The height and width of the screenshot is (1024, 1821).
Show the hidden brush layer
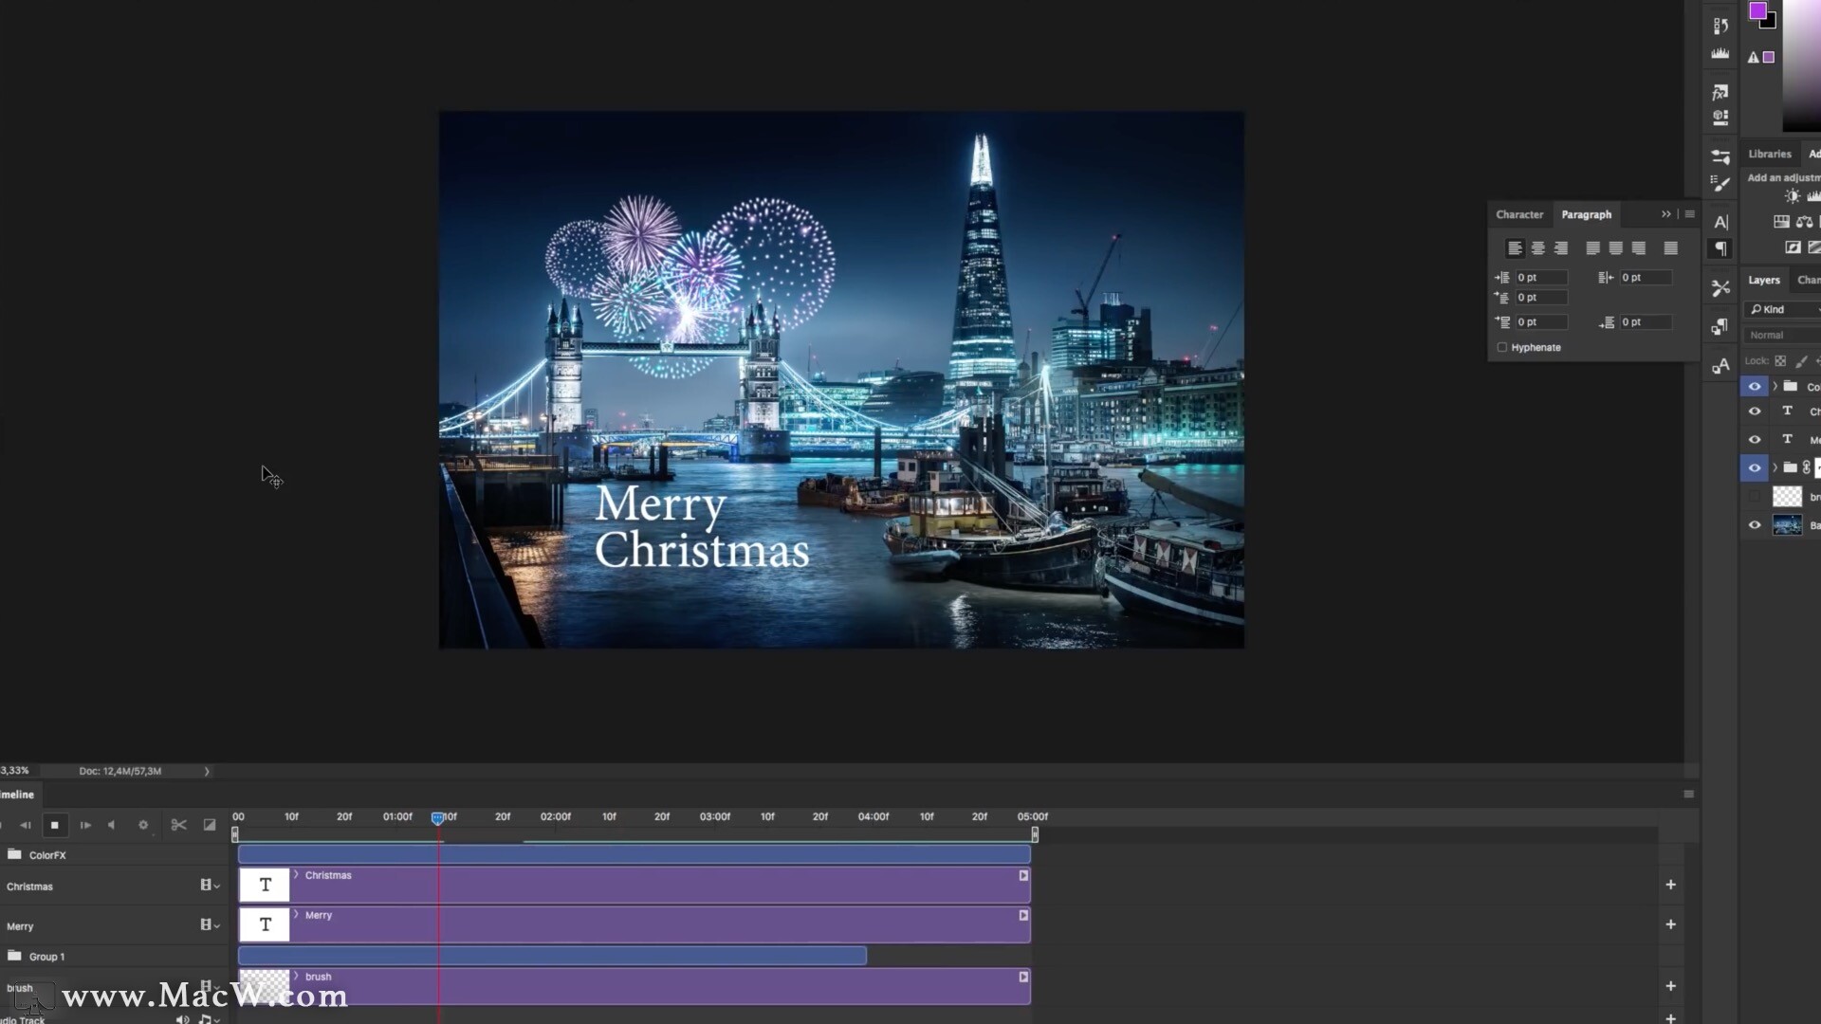(x=1755, y=497)
